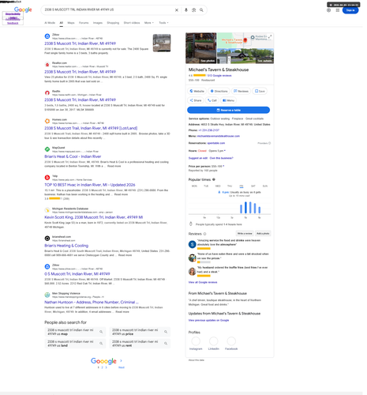Viewport: 367px width, 395px height.
Task: Click Add a photo
Action: coord(263,234)
